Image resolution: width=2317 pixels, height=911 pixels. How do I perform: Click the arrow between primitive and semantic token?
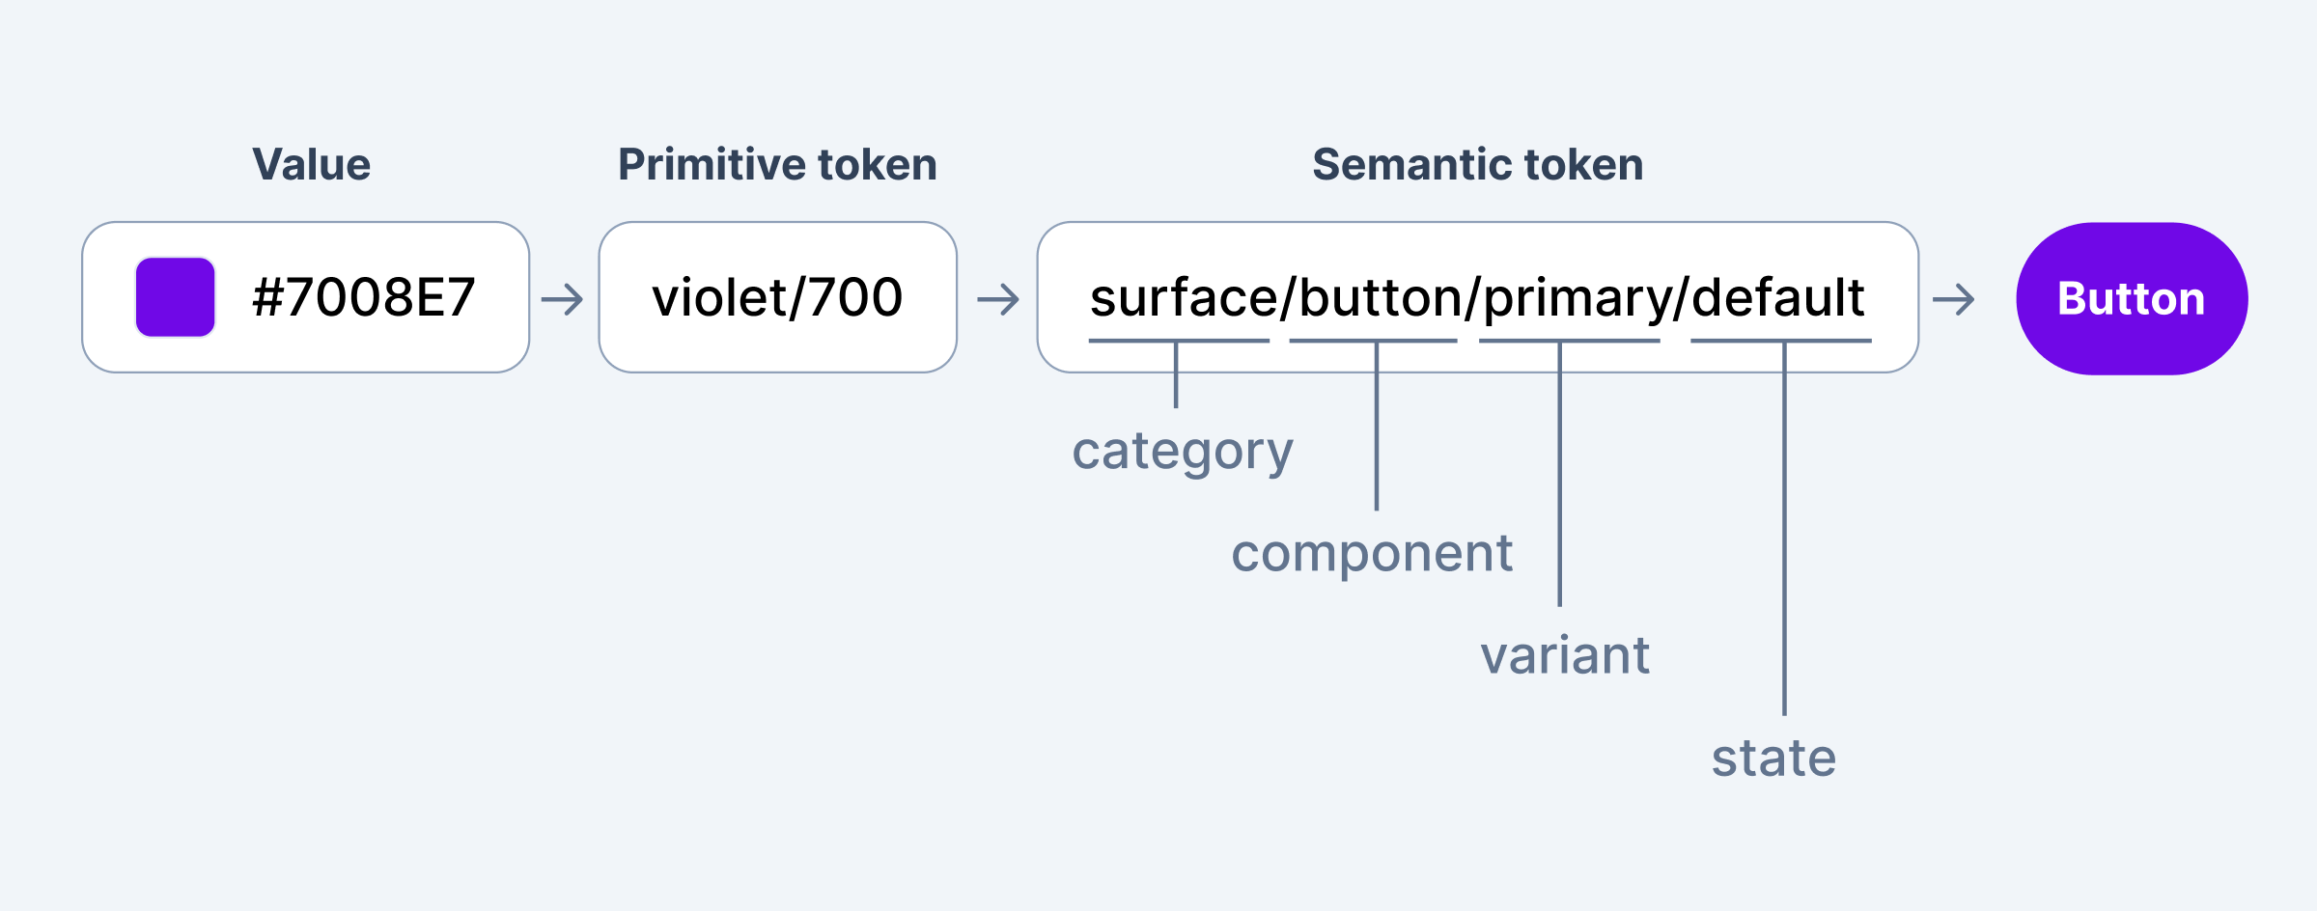click(998, 299)
